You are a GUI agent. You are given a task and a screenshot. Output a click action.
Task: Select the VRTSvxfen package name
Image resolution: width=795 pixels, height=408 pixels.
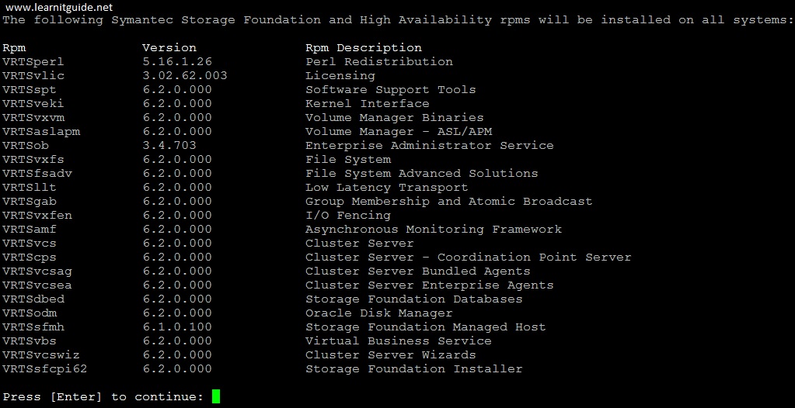click(x=37, y=216)
